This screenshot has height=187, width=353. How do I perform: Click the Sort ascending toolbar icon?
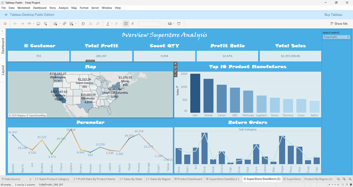click(x=91, y=24)
